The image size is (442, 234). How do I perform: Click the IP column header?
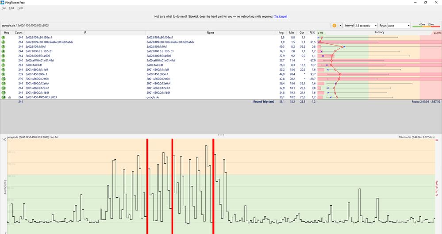[85, 33]
